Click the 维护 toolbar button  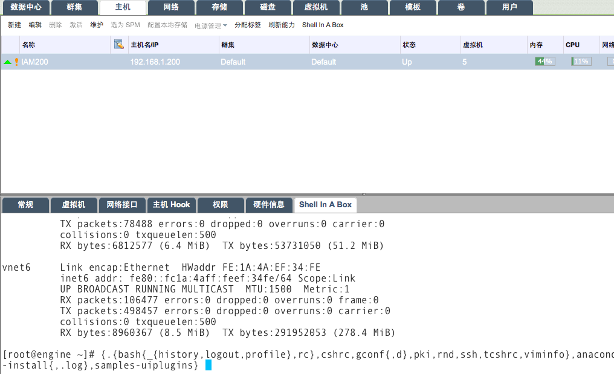point(97,25)
